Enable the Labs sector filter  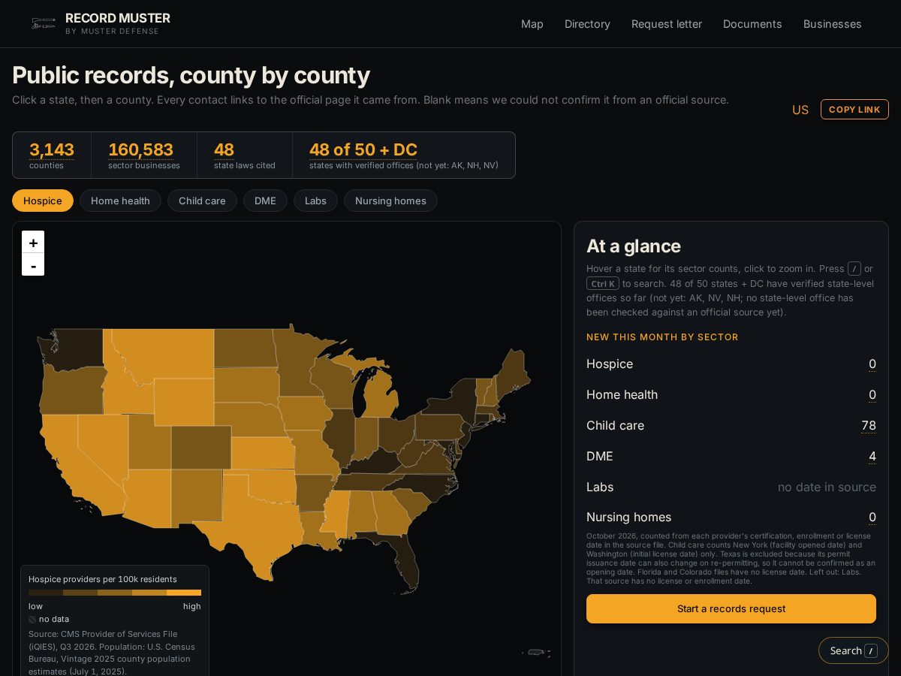point(315,201)
